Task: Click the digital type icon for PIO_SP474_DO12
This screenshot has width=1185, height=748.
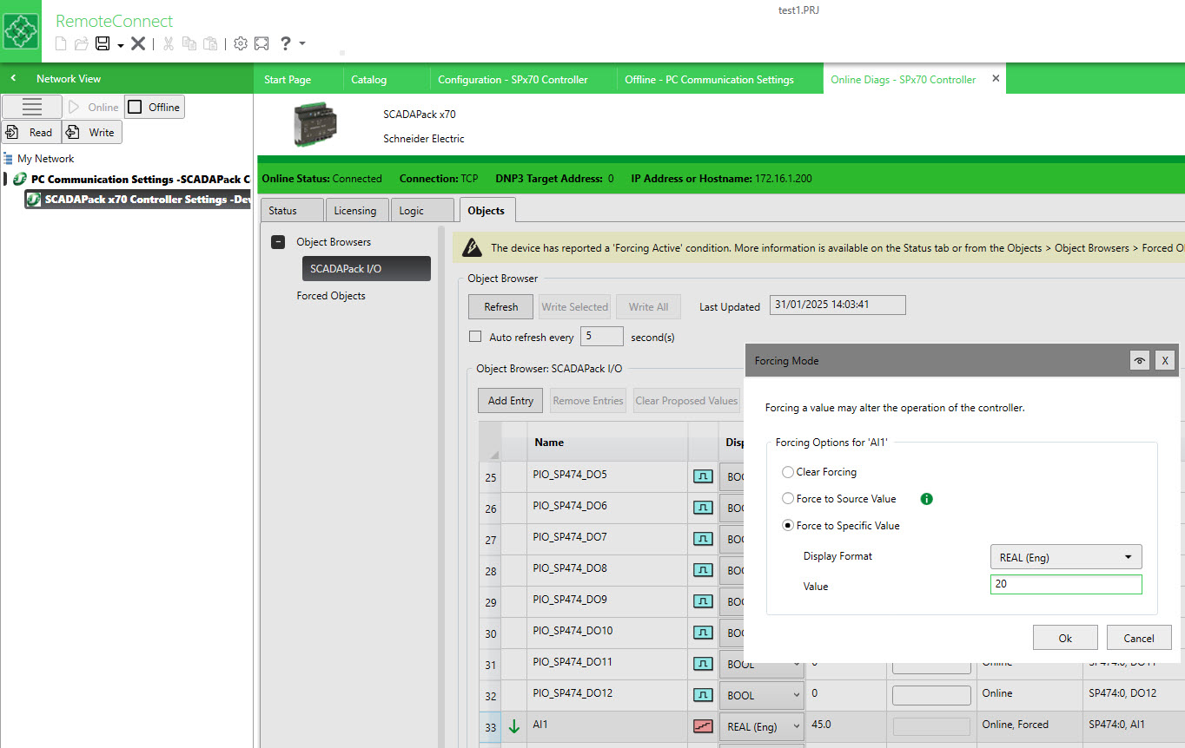Action: [702, 695]
